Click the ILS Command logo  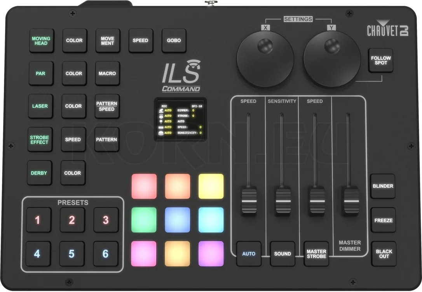181,76
